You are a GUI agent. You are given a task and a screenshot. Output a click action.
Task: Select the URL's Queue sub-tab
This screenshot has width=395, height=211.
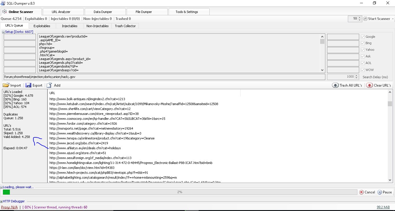(x=14, y=25)
